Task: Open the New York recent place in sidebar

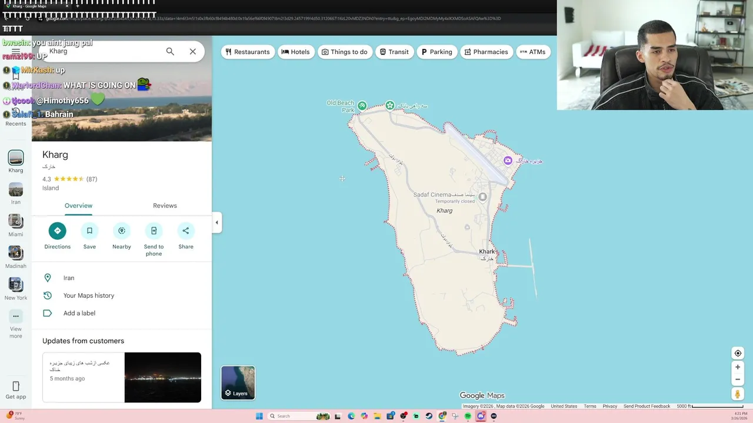Action: tap(16, 289)
